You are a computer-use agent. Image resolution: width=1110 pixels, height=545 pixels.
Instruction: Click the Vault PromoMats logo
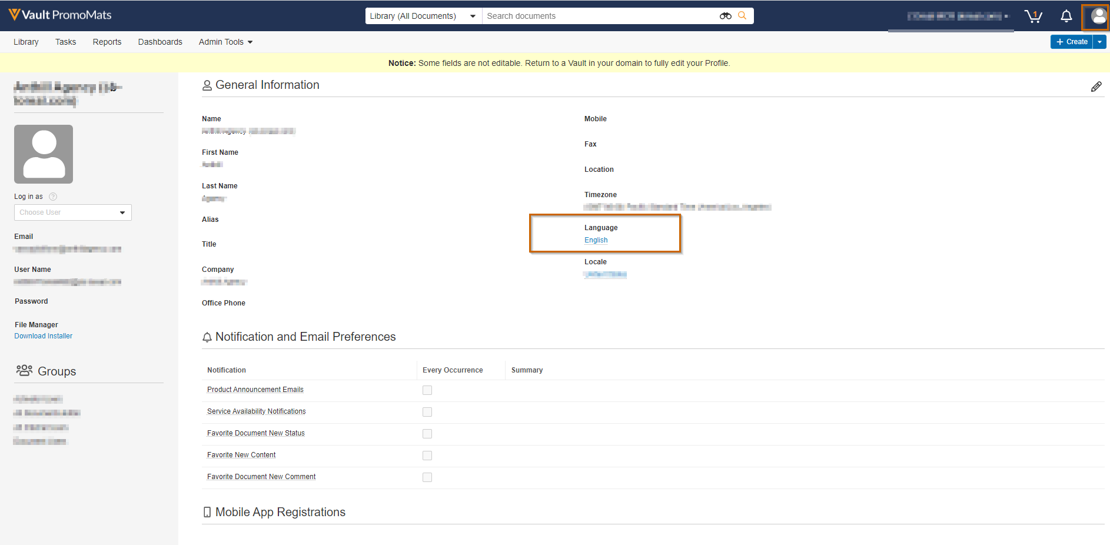(x=60, y=15)
